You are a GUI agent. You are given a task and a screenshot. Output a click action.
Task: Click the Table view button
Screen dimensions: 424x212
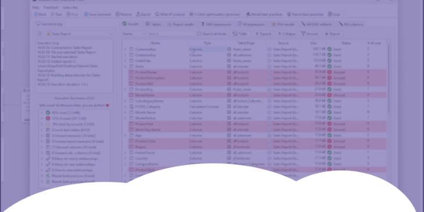(240, 34)
